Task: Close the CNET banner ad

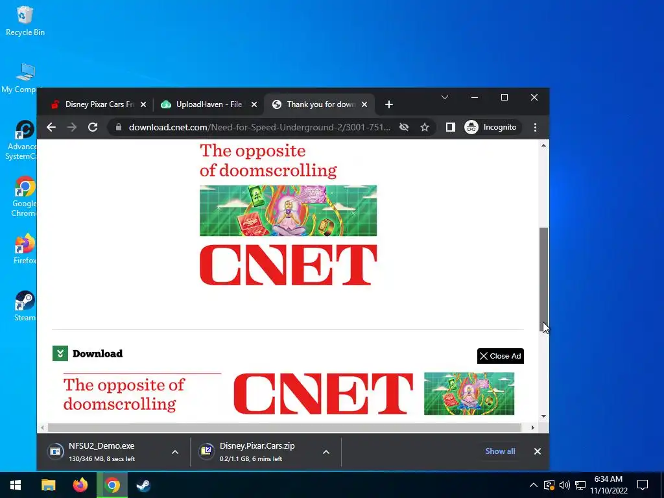Action: tap(501, 356)
